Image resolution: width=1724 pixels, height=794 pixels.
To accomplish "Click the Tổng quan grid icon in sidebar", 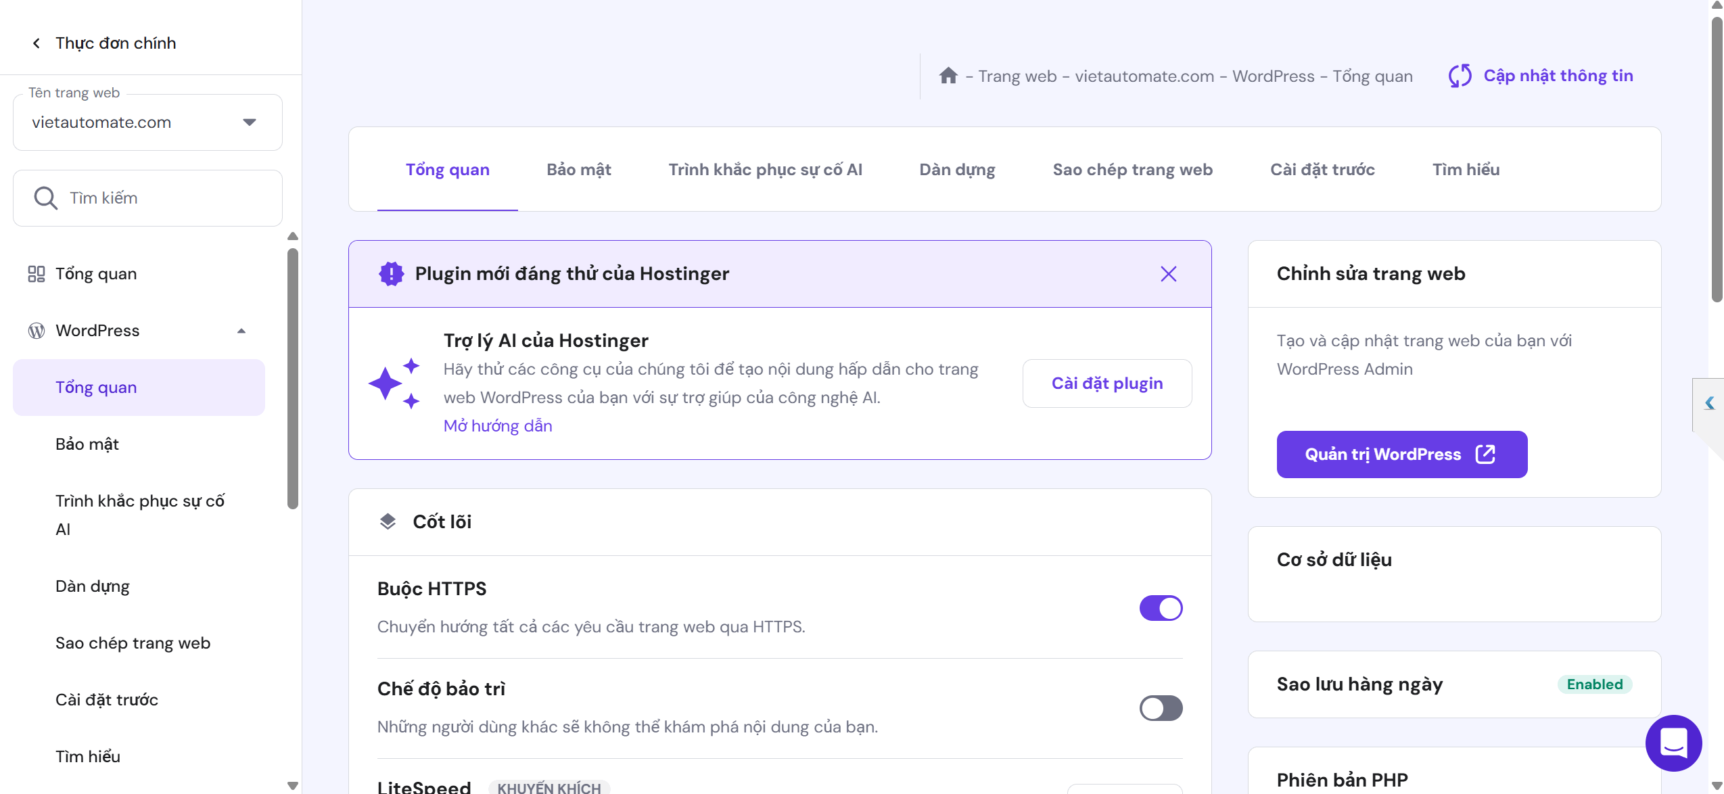I will (x=36, y=274).
